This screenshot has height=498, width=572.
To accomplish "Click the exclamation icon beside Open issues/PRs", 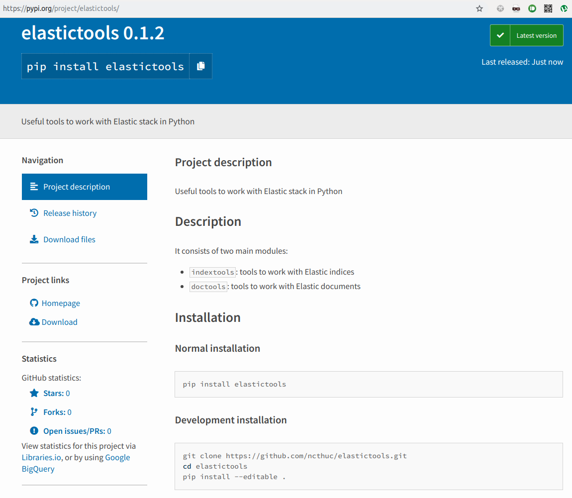I will [34, 431].
